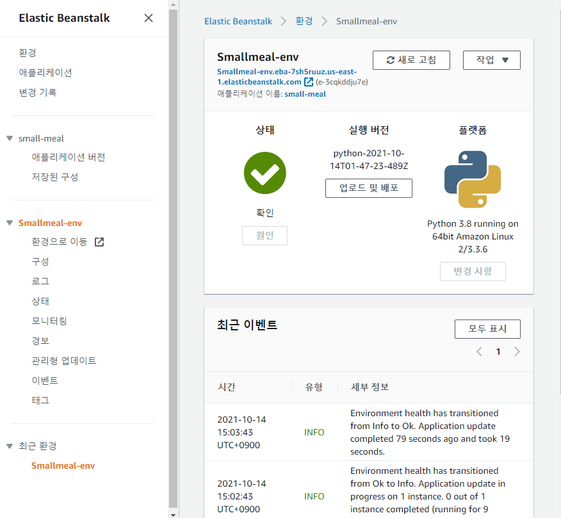Click the 업로드 및 배포 button

point(369,188)
